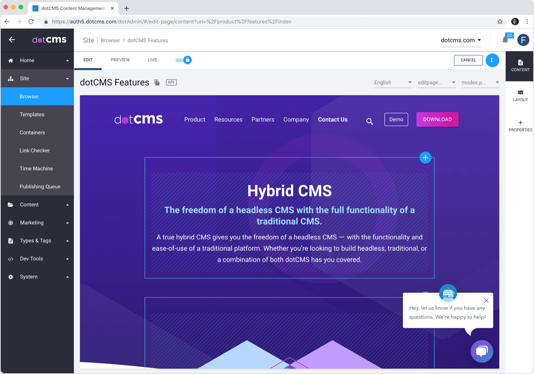Select Browser in the sidebar
Screen dimensions: 534x374
point(37,96)
